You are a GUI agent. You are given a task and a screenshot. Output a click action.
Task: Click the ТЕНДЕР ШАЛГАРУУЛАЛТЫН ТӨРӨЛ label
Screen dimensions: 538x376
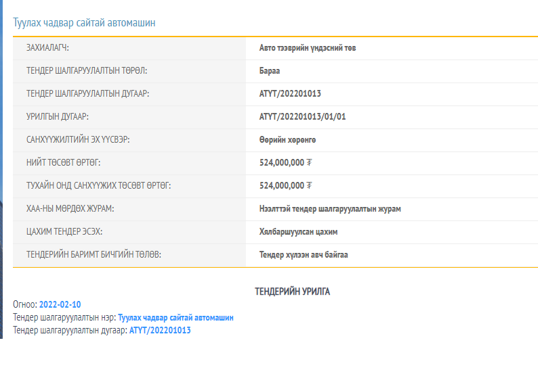click(x=87, y=71)
